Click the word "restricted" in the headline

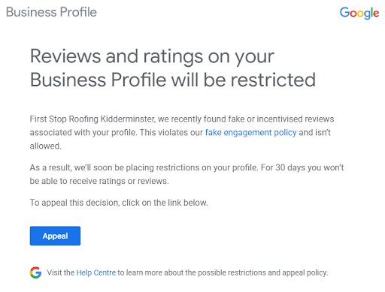[x=273, y=80]
